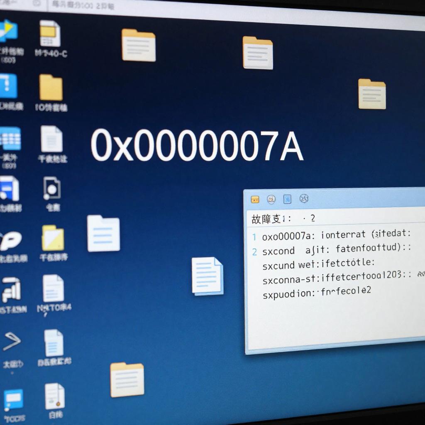The height and width of the screenshot is (425, 425).
Task: Open the document icon with a red seal
Action: pos(55,396)
